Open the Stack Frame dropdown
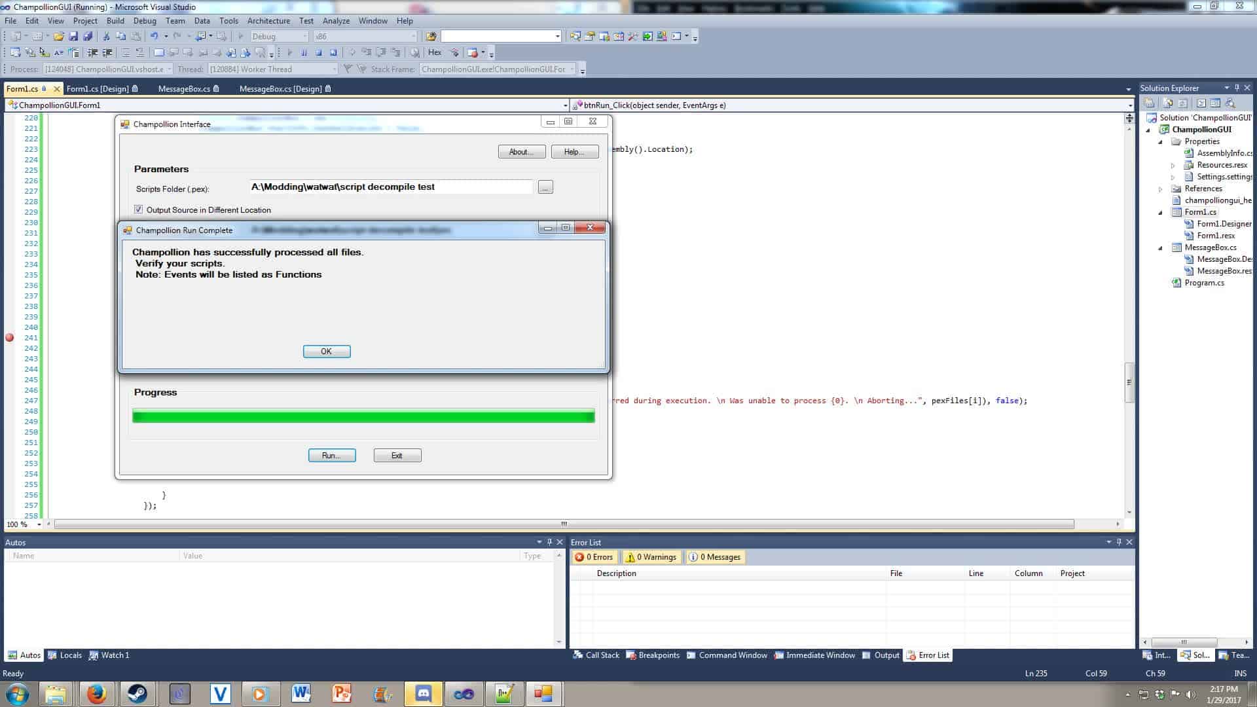The height and width of the screenshot is (707, 1257). click(x=498, y=69)
